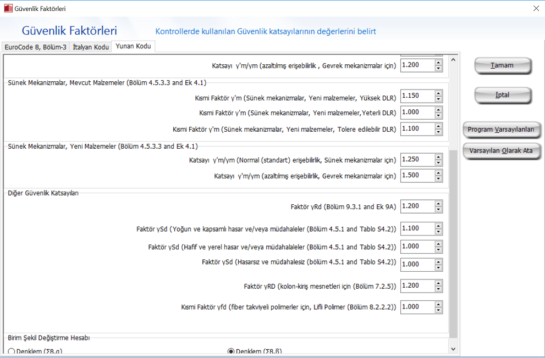Select the Denklem (Σ8.α) radio option

pyautogui.click(x=12, y=351)
